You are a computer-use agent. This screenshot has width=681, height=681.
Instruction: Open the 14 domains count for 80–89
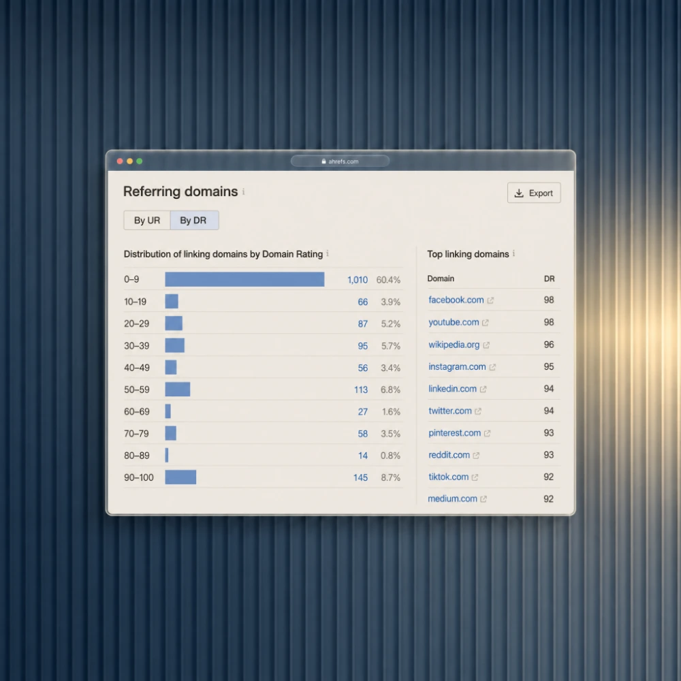[363, 456]
